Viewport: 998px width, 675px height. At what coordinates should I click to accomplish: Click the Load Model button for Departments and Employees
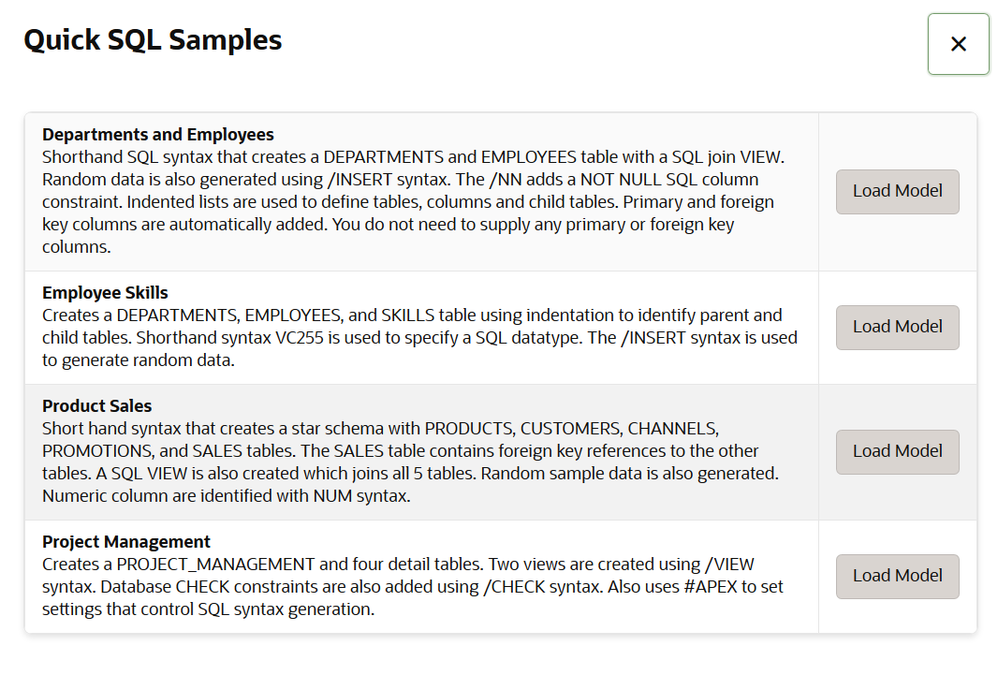click(x=897, y=191)
